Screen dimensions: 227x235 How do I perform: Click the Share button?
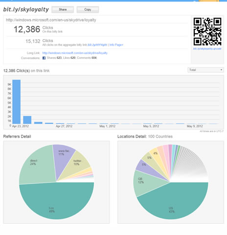pyautogui.click(x=63, y=10)
